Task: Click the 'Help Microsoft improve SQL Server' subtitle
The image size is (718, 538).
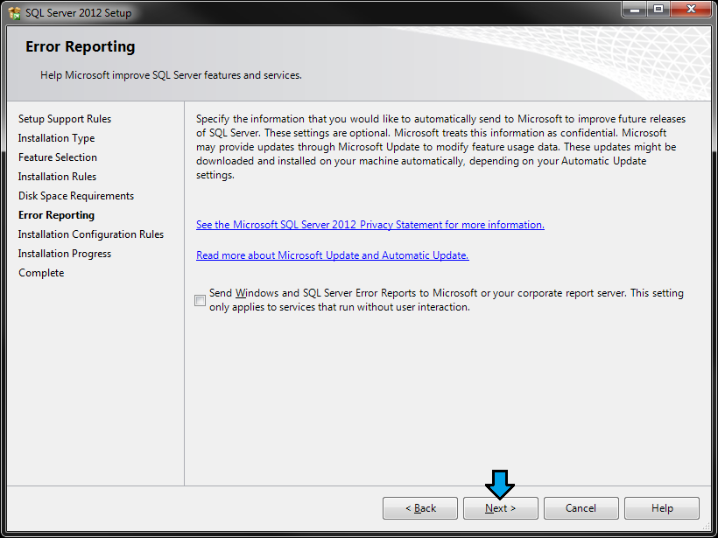Action: [x=171, y=75]
